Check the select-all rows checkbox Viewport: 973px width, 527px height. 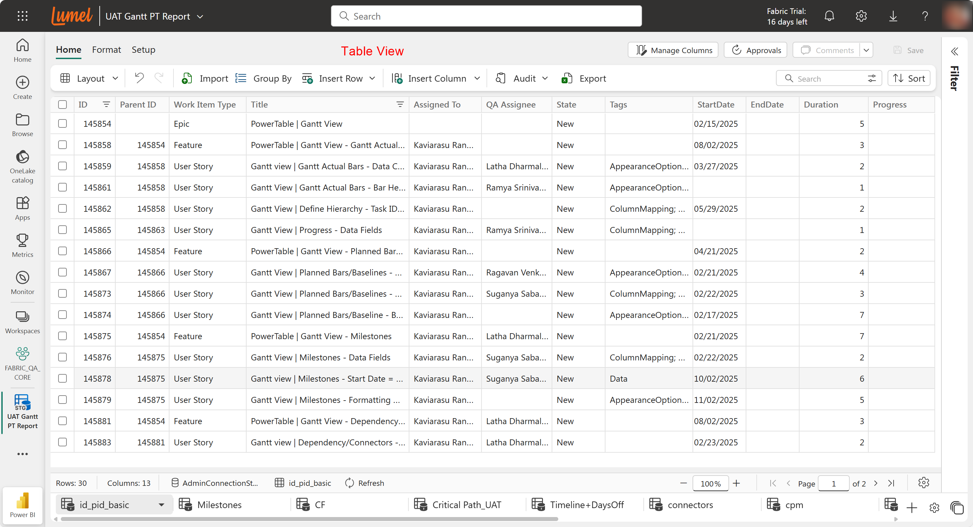[62, 105]
